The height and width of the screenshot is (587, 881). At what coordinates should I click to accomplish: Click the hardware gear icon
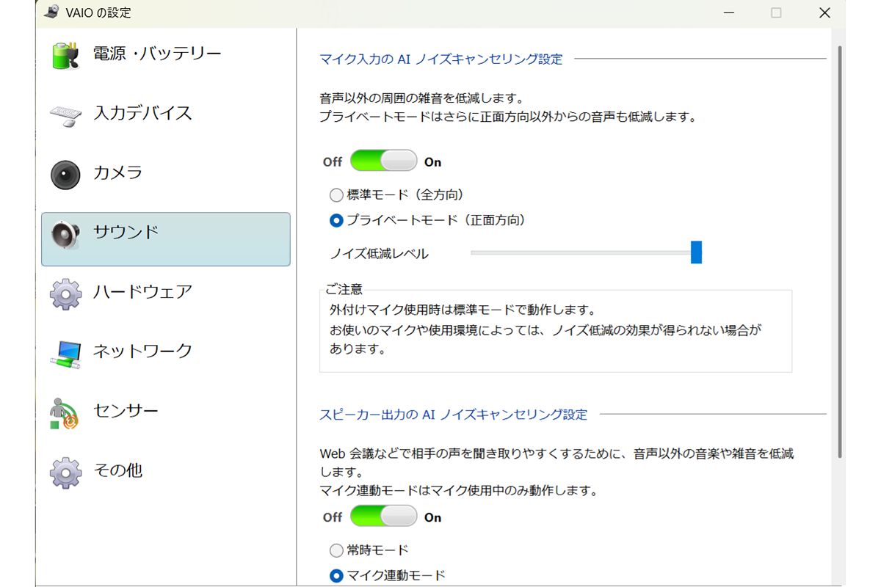point(65,293)
